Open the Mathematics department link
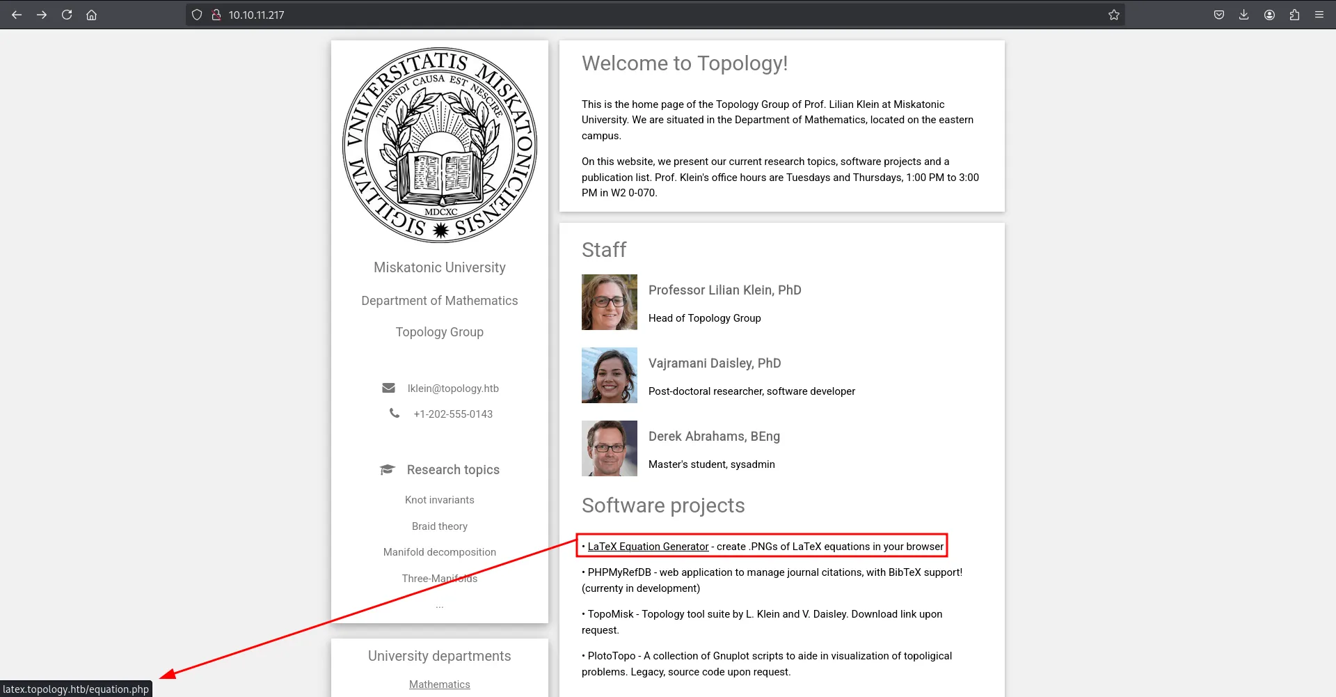Screen dimensions: 1336x697 [439, 684]
